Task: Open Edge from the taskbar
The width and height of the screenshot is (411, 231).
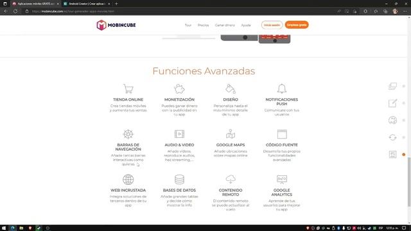Action: point(12,228)
